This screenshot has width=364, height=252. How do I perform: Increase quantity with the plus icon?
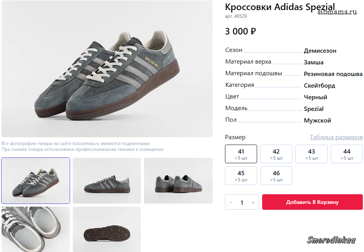[253, 202]
